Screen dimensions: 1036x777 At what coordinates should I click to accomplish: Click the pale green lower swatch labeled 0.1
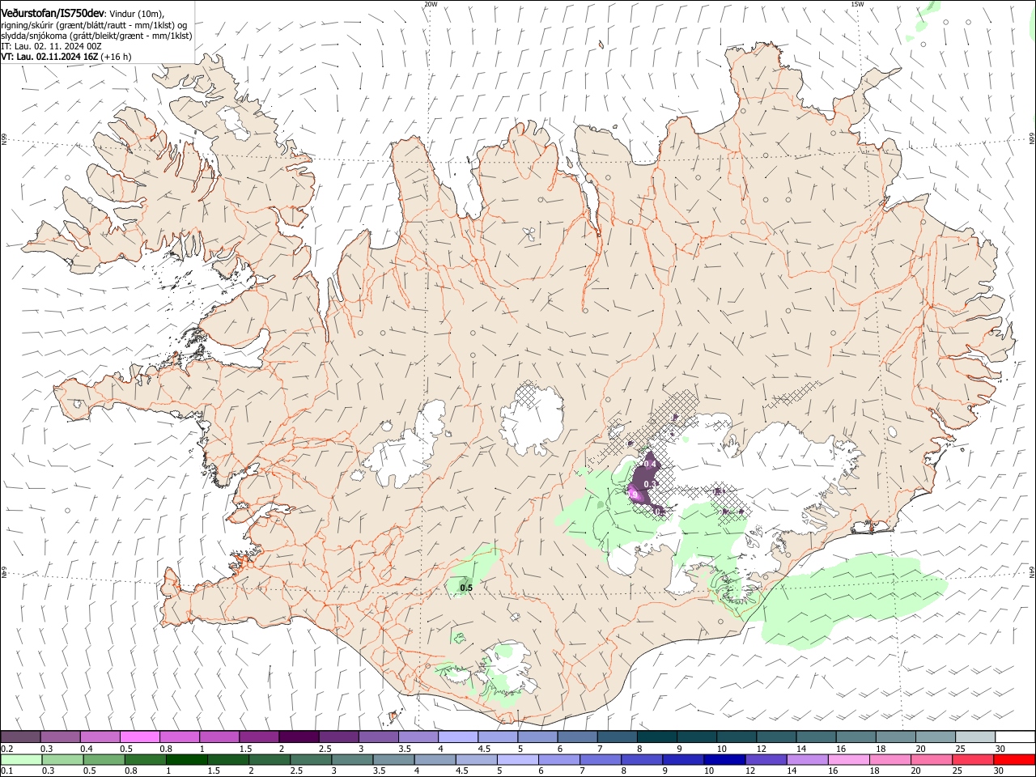[x=22, y=759]
